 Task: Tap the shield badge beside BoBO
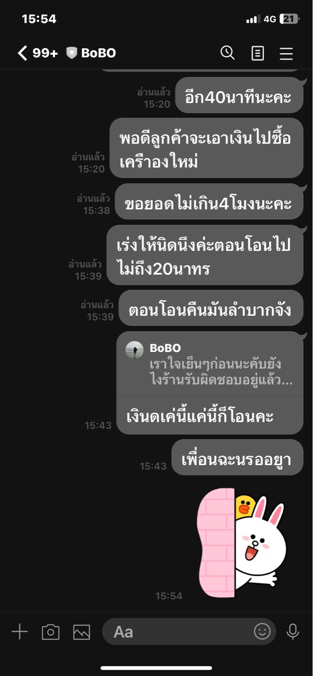(x=72, y=53)
